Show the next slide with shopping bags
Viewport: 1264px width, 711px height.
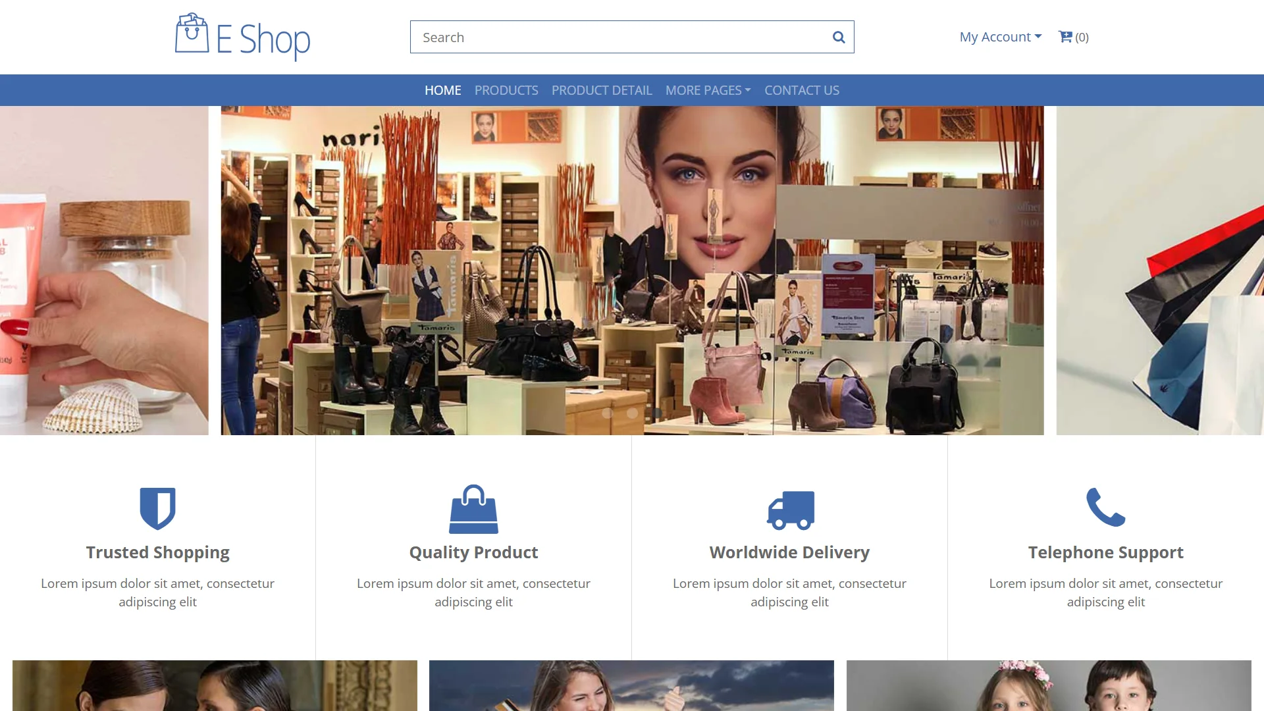[1160, 270]
